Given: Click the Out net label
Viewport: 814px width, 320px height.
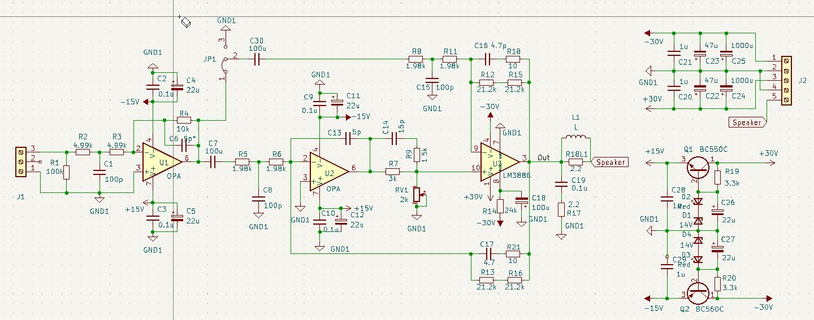Looking at the screenshot, I should [543, 157].
